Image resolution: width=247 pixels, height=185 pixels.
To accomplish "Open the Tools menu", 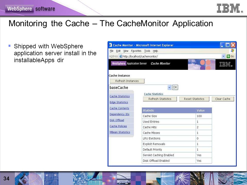I will tap(147, 51).
